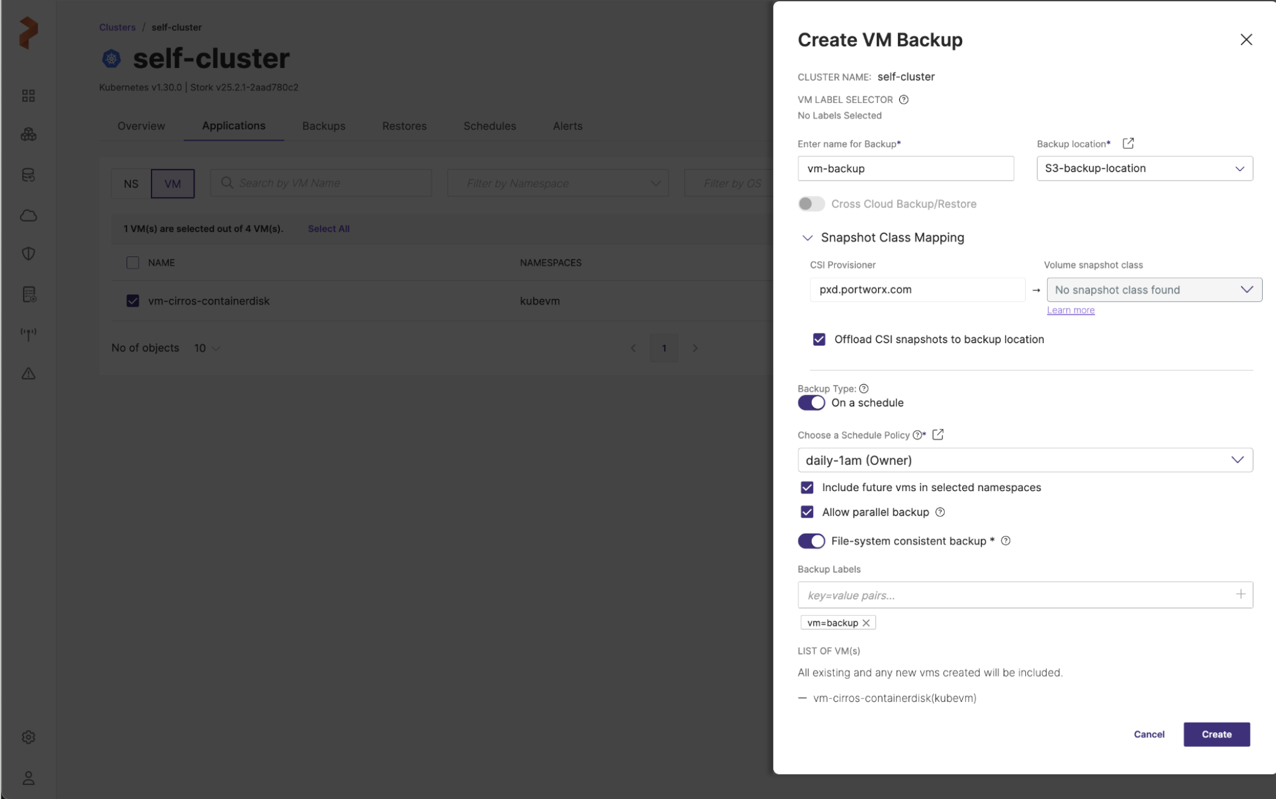Open the alerts warning triangle sidebar icon
The height and width of the screenshot is (799, 1276).
(x=28, y=373)
